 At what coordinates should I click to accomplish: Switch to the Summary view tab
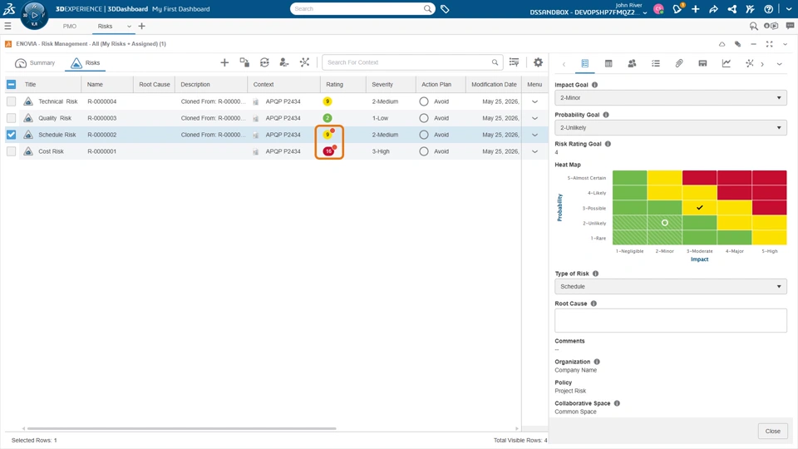point(35,62)
